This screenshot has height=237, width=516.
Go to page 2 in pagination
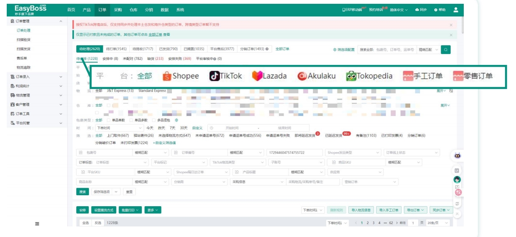pyautogui.click(x=367, y=223)
